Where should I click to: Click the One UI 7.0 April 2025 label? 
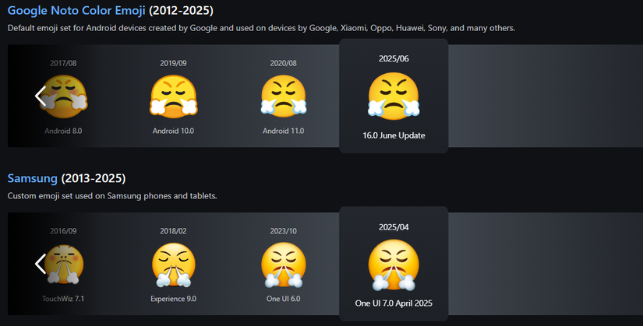tap(394, 303)
